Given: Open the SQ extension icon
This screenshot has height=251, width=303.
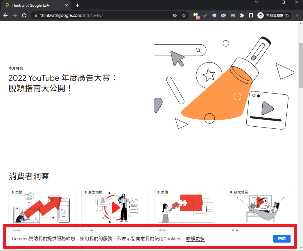Looking at the screenshot, I should (x=223, y=15).
